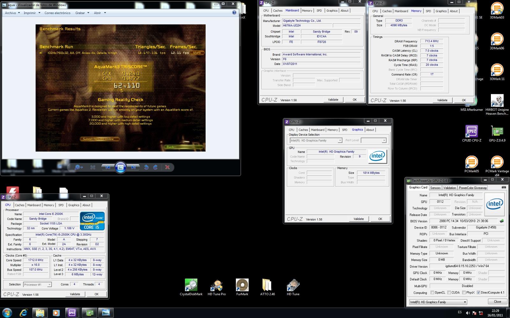
Task: Click Validate in CPU tab window
Action: [x=75, y=294]
